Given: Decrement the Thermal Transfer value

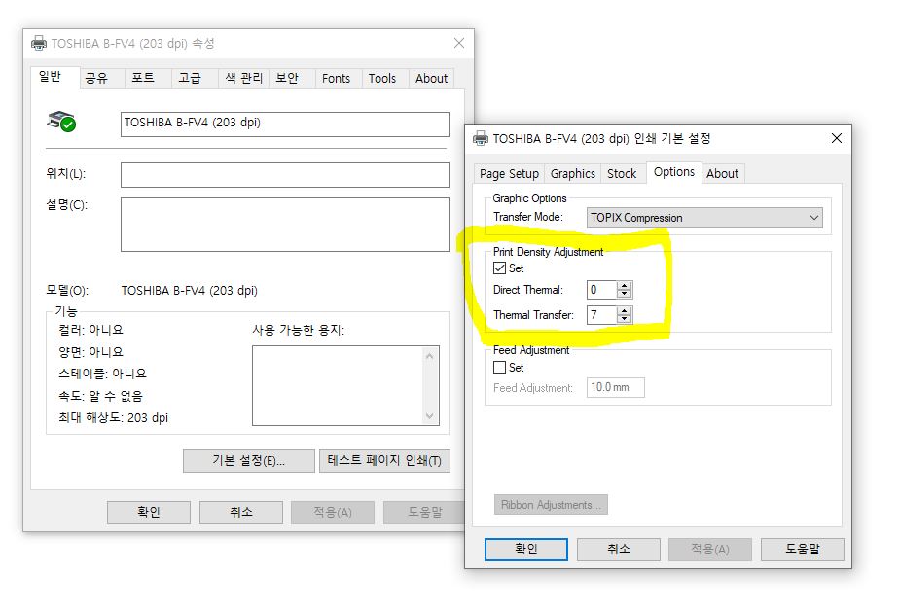Looking at the screenshot, I should point(623,319).
